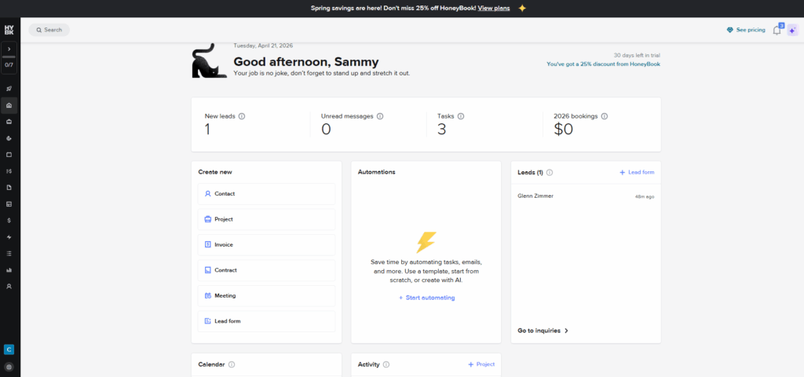Open the Unread messages count 0
This screenshot has height=377, width=804.
326,130
